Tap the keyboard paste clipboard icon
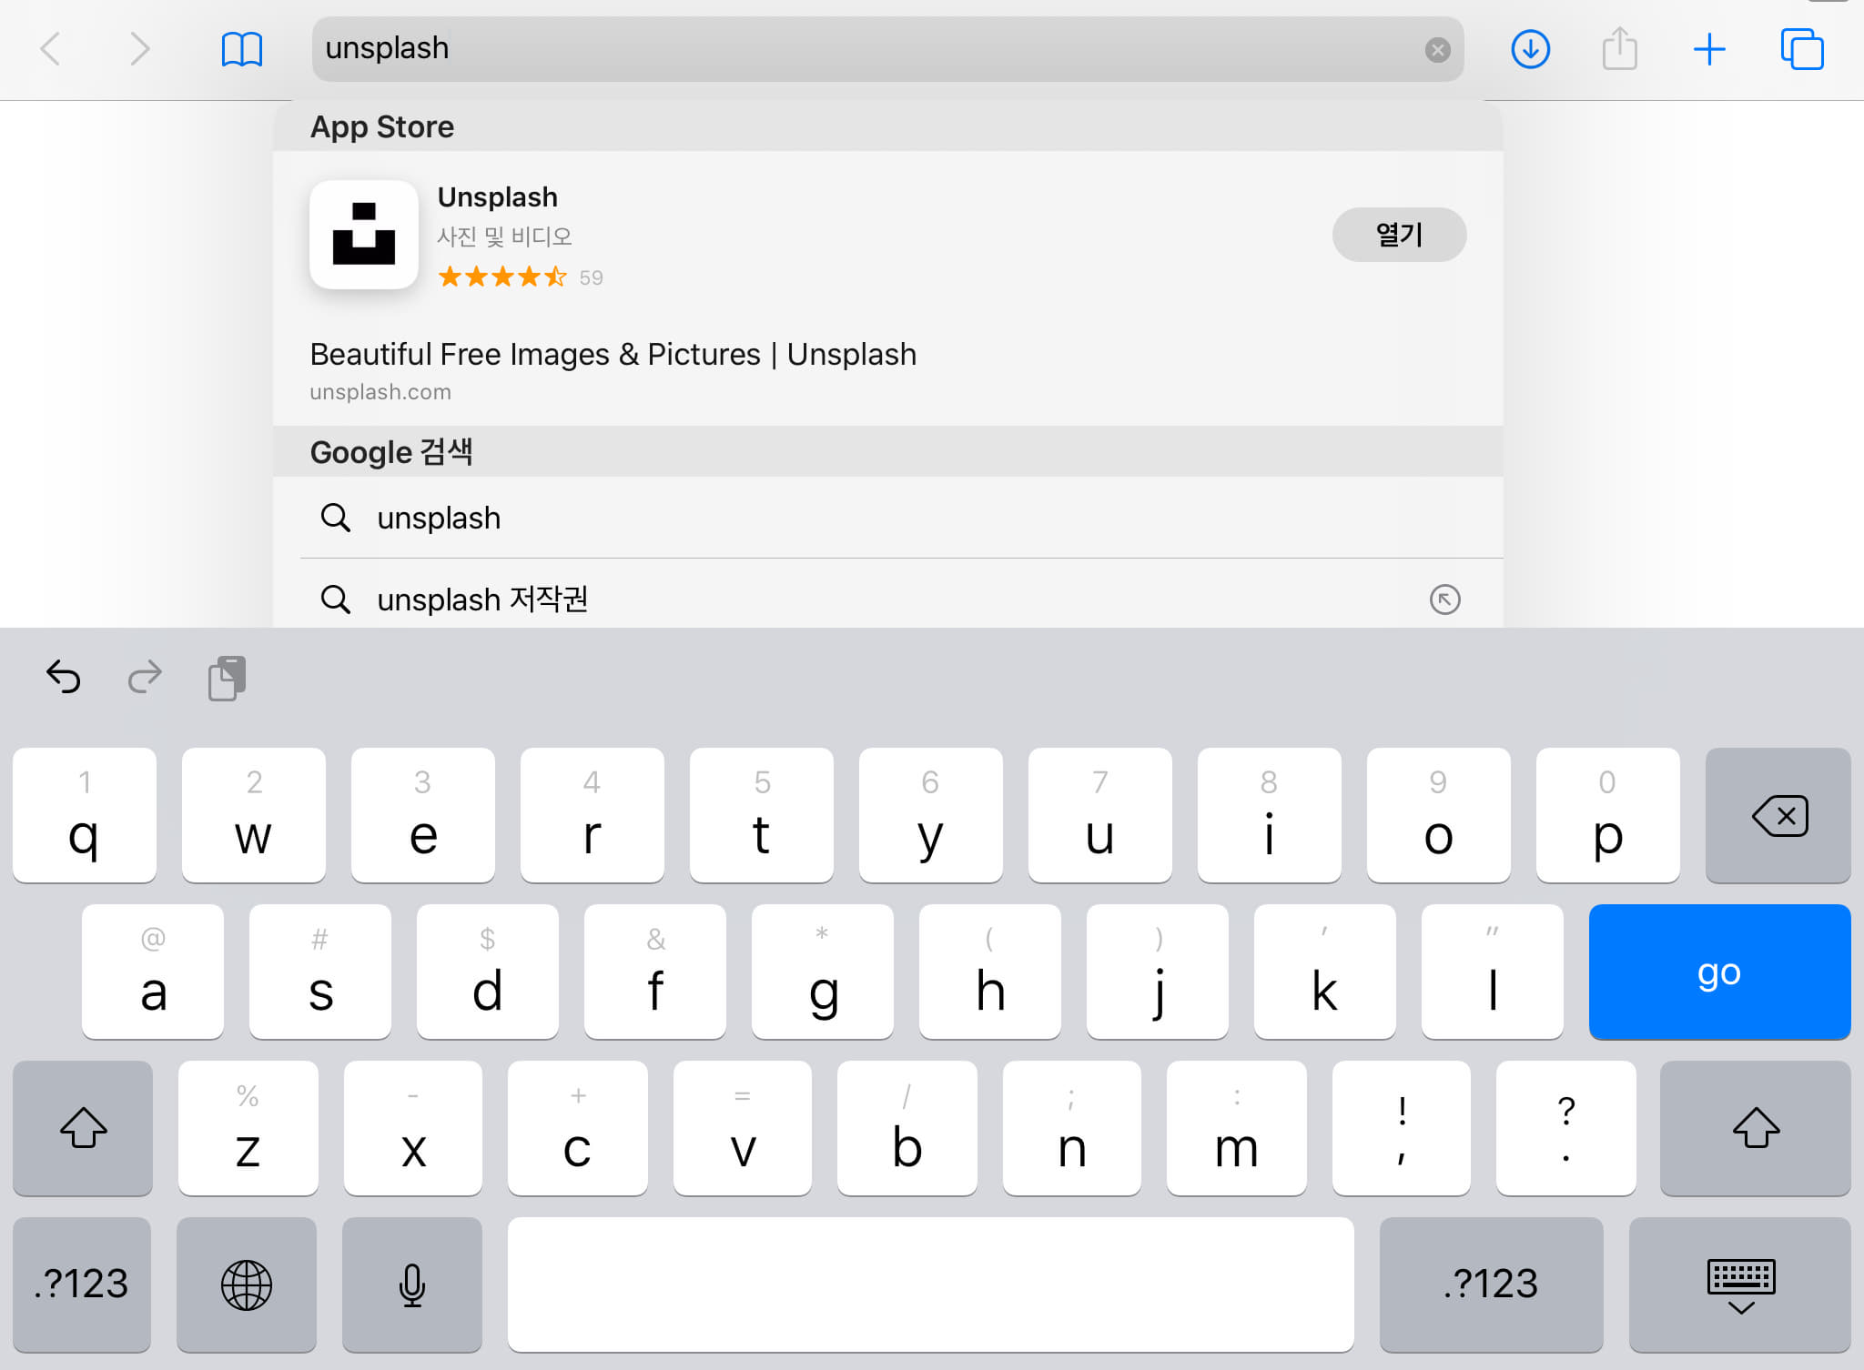 point(227,678)
